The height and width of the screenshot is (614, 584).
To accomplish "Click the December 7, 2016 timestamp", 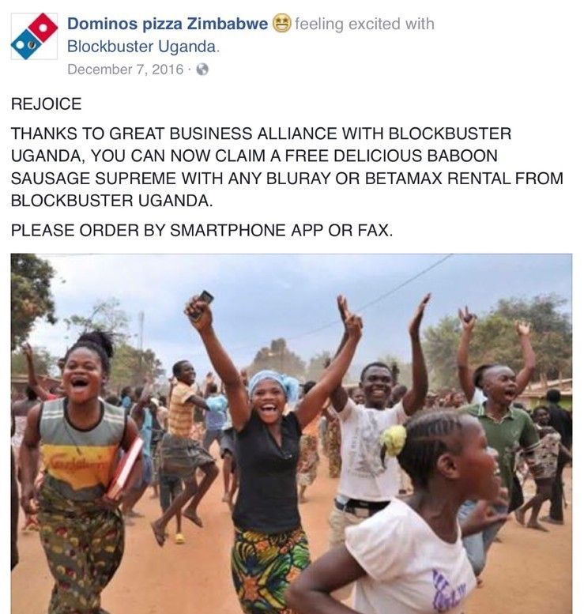I will (126, 70).
